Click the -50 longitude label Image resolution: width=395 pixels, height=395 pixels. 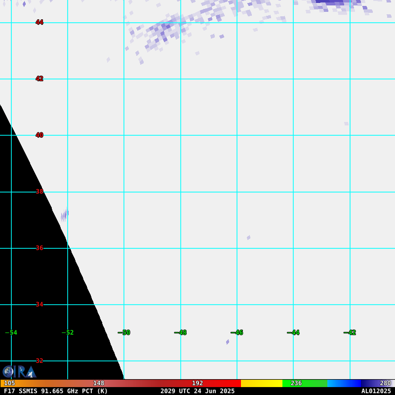124,333
